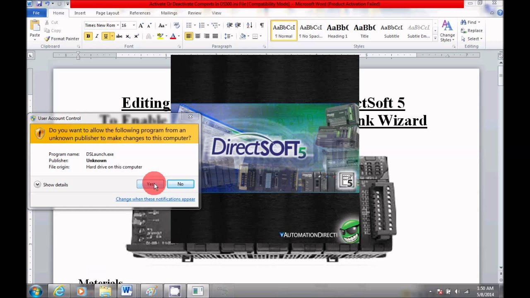This screenshot has width=530, height=298.
Task: Switch to the Page Layout tab
Action: 107,13
